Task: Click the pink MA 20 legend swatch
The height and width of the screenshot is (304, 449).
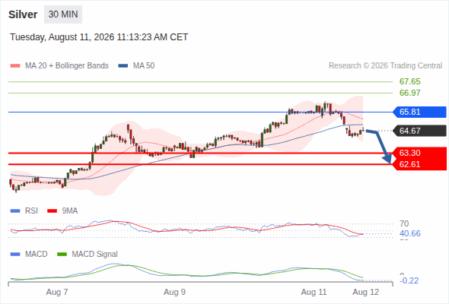Action: (15, 66)
